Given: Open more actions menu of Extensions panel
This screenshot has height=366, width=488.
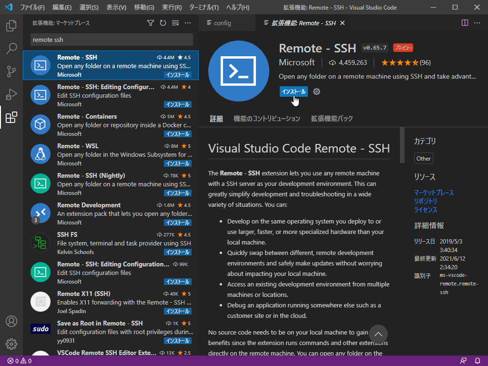Looking at the screenshot, I should (x=187, y=22).
